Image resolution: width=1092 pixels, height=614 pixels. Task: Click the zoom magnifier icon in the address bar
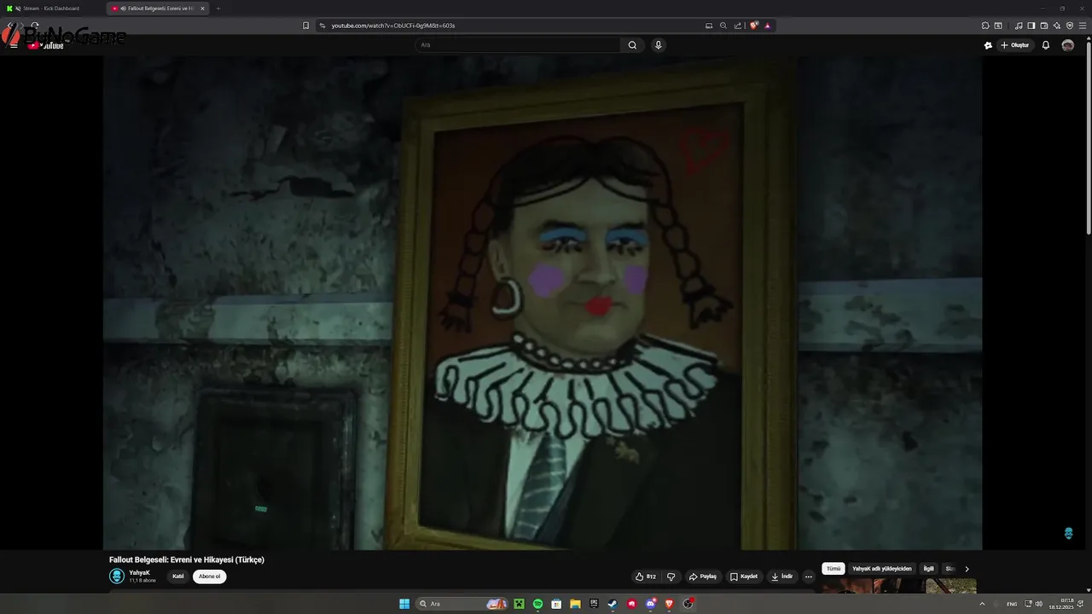tap(723, 26)
